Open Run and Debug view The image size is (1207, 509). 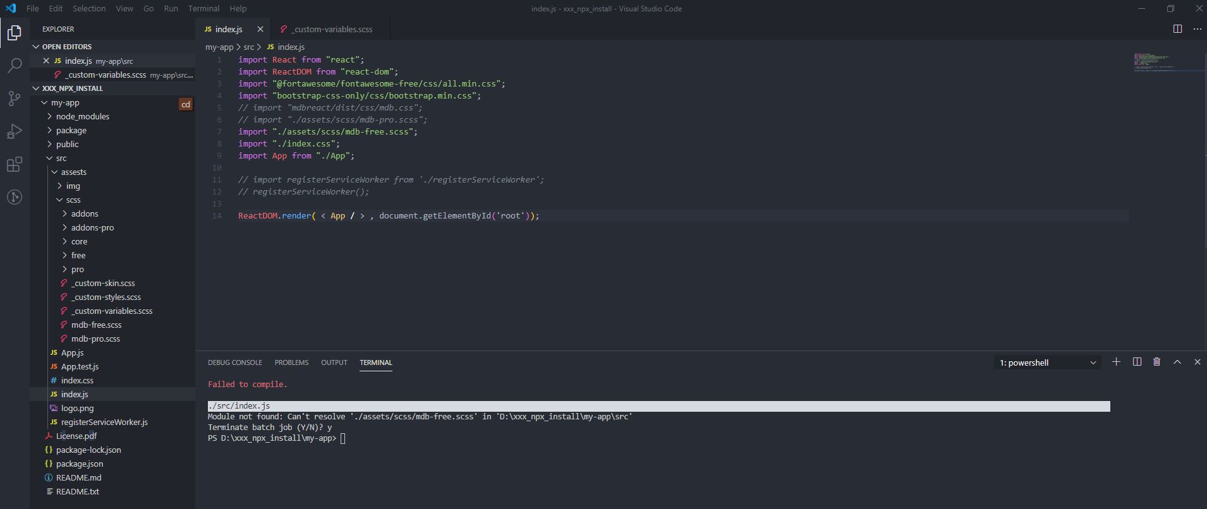[15, 131]
